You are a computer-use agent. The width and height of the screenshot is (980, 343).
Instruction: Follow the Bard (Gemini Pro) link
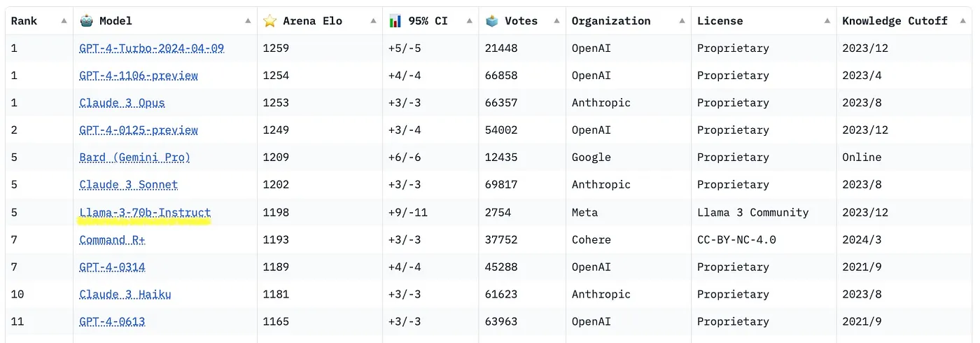pos(135,157)
